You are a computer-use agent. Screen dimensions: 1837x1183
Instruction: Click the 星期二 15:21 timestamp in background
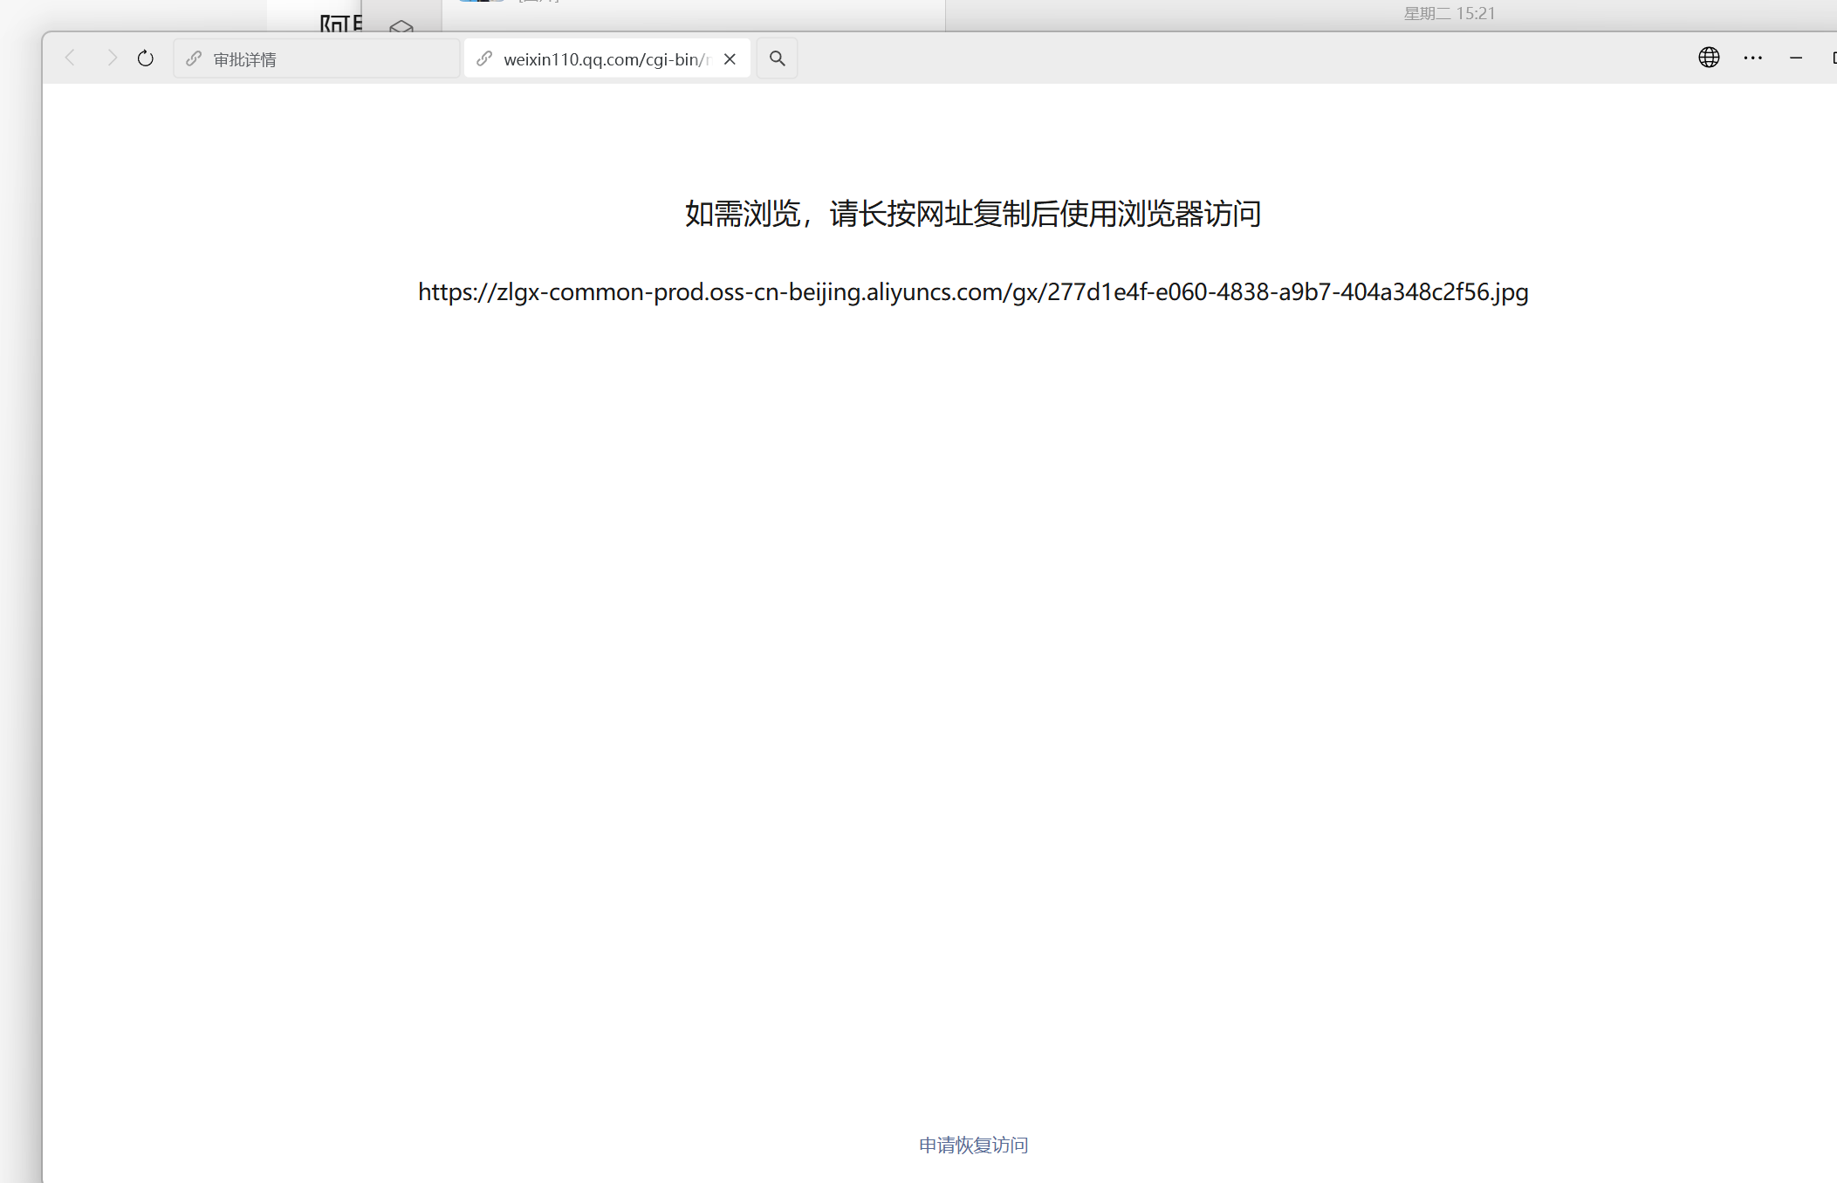(x=1449, y=13)
